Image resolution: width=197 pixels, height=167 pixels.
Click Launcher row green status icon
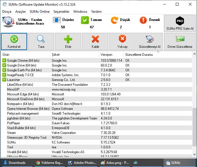tap(4, 80)
